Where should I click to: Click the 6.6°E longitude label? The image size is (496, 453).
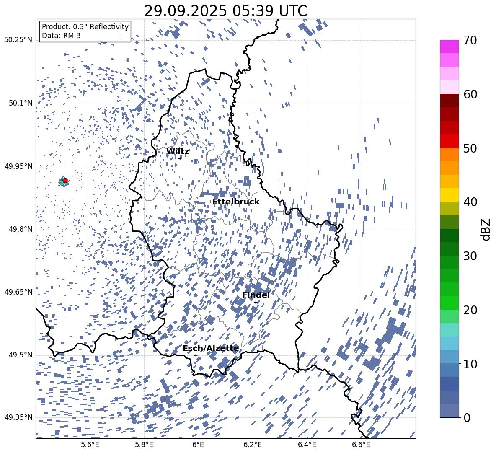coord(361,445)
